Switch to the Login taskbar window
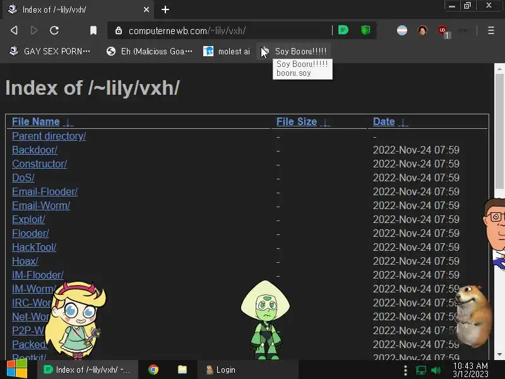The width and height of the screenshot is (505, 379). (248, 370)
